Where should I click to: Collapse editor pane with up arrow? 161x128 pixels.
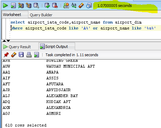pos(5,41)
